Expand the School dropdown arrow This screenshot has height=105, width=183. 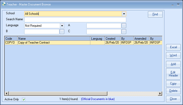[x=124, y=14]
